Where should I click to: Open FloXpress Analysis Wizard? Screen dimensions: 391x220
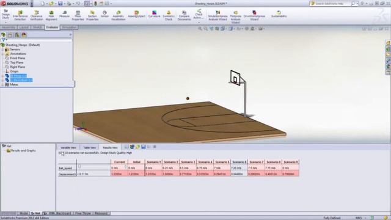pyautogui.click(x=235, y=17)
